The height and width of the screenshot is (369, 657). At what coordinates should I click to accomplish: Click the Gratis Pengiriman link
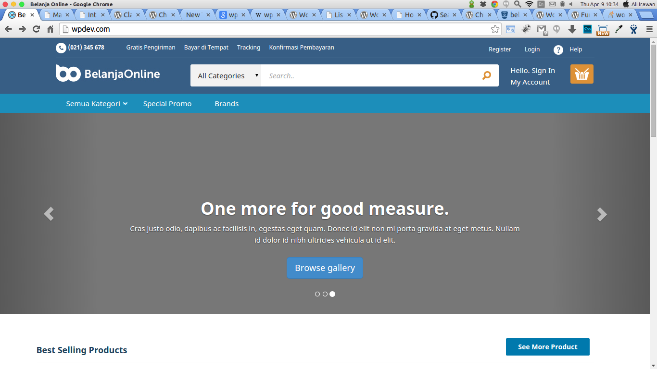point(151,48)
